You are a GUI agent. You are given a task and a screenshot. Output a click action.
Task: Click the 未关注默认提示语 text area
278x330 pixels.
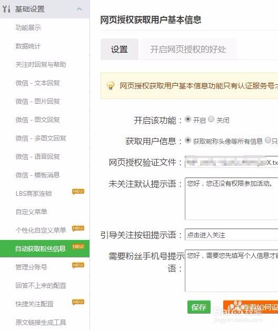coord(232,198)
